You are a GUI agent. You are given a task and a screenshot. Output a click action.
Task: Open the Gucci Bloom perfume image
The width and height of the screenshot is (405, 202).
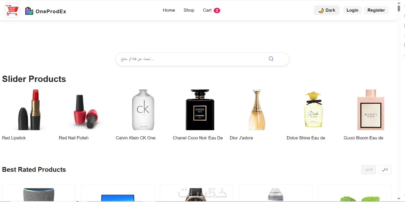click(x=371, y=110)
